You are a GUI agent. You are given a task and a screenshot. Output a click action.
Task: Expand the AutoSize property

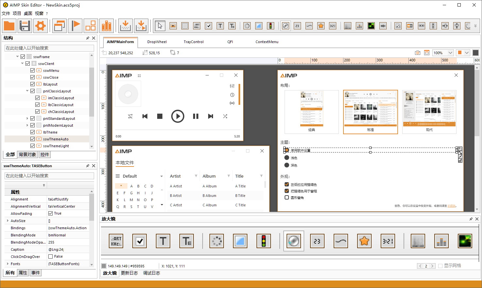coord(8,221)
